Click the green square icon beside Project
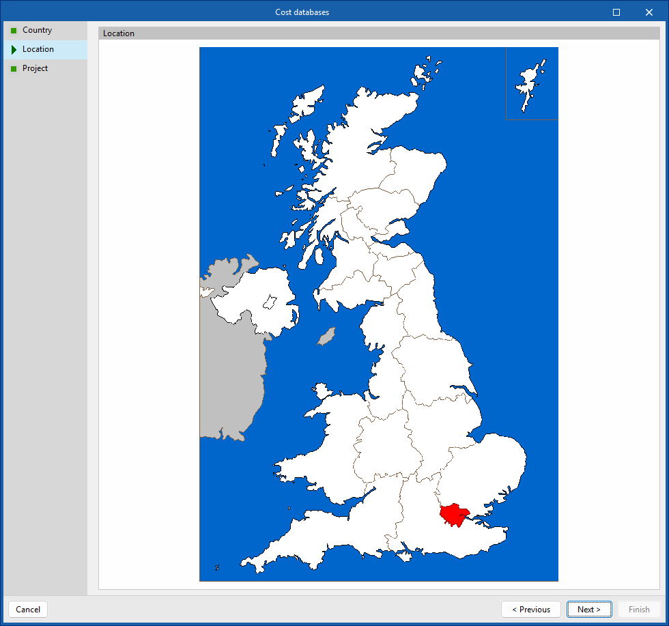669x626 pixels. click(x=14, y=69)
